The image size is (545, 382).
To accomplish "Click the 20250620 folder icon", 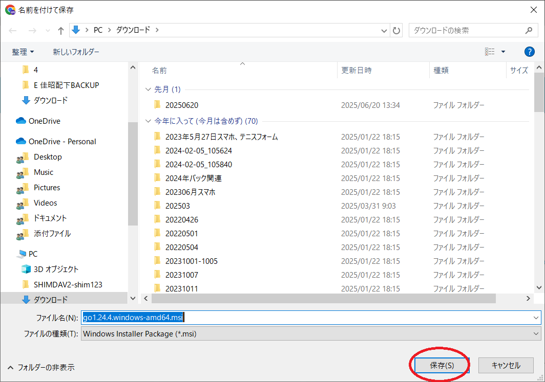I will pyautogui.click(x=157, y=105).
